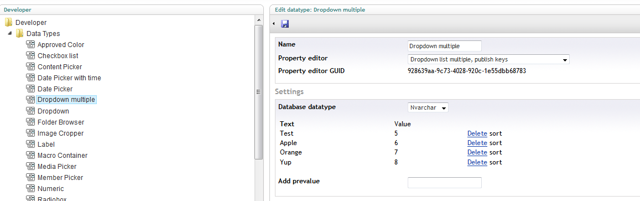640x201 pixels.
Task: Click the Folder Browser datatype icon
Action: (x=30, y=122)
